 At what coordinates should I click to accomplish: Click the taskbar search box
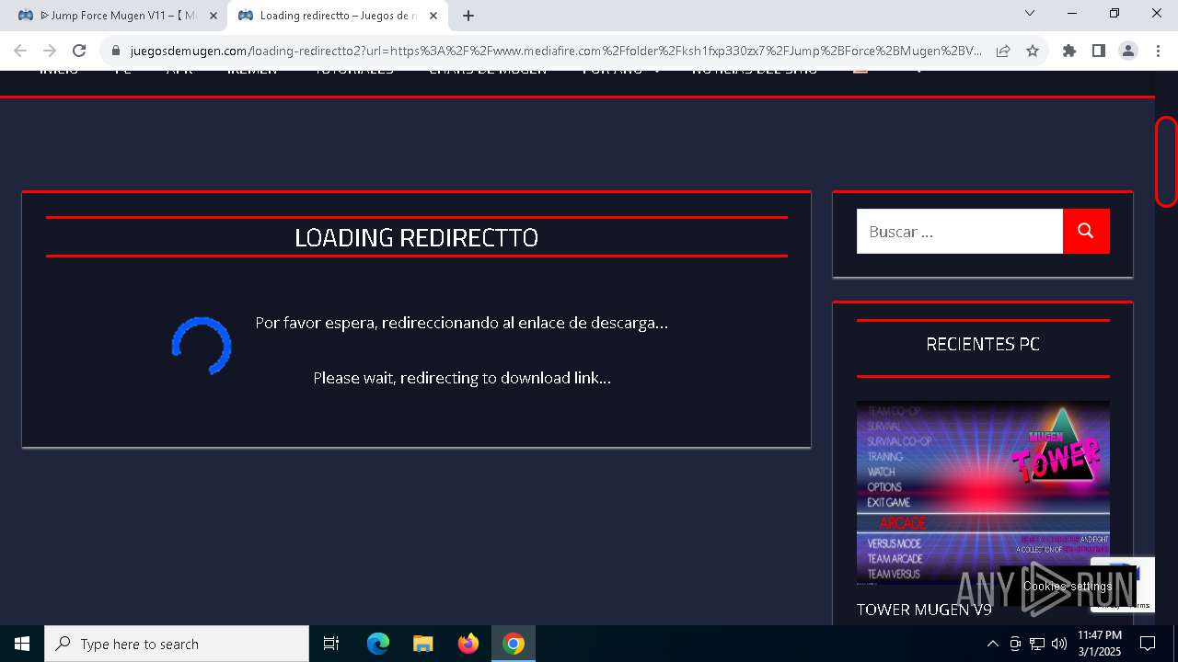[177, 644]
